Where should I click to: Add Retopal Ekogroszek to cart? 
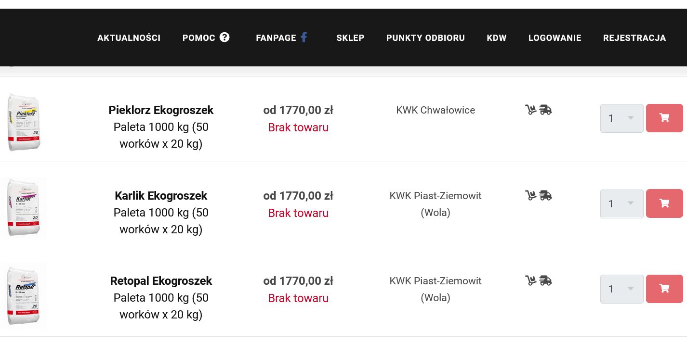click(664, 289)
